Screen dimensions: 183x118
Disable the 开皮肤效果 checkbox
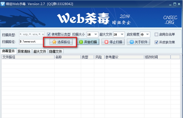(x=156, y=42)
